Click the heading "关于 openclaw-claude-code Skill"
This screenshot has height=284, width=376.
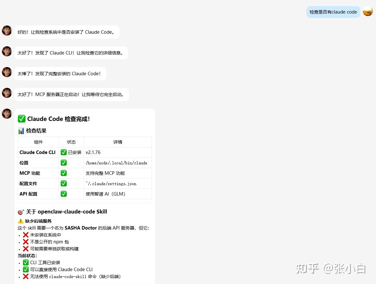point(66,212)
